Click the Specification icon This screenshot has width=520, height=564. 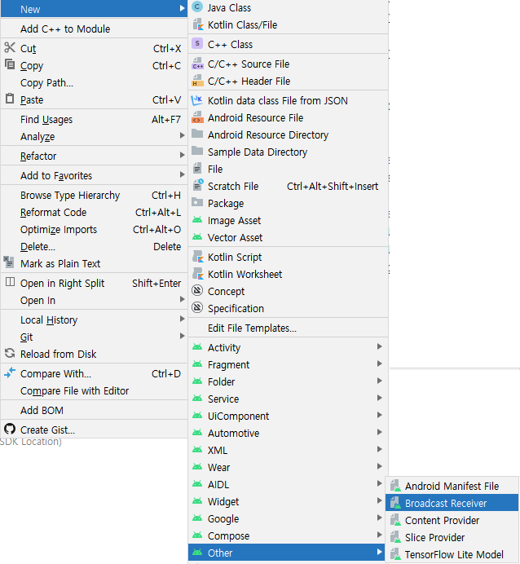click(x=197, y=307)
